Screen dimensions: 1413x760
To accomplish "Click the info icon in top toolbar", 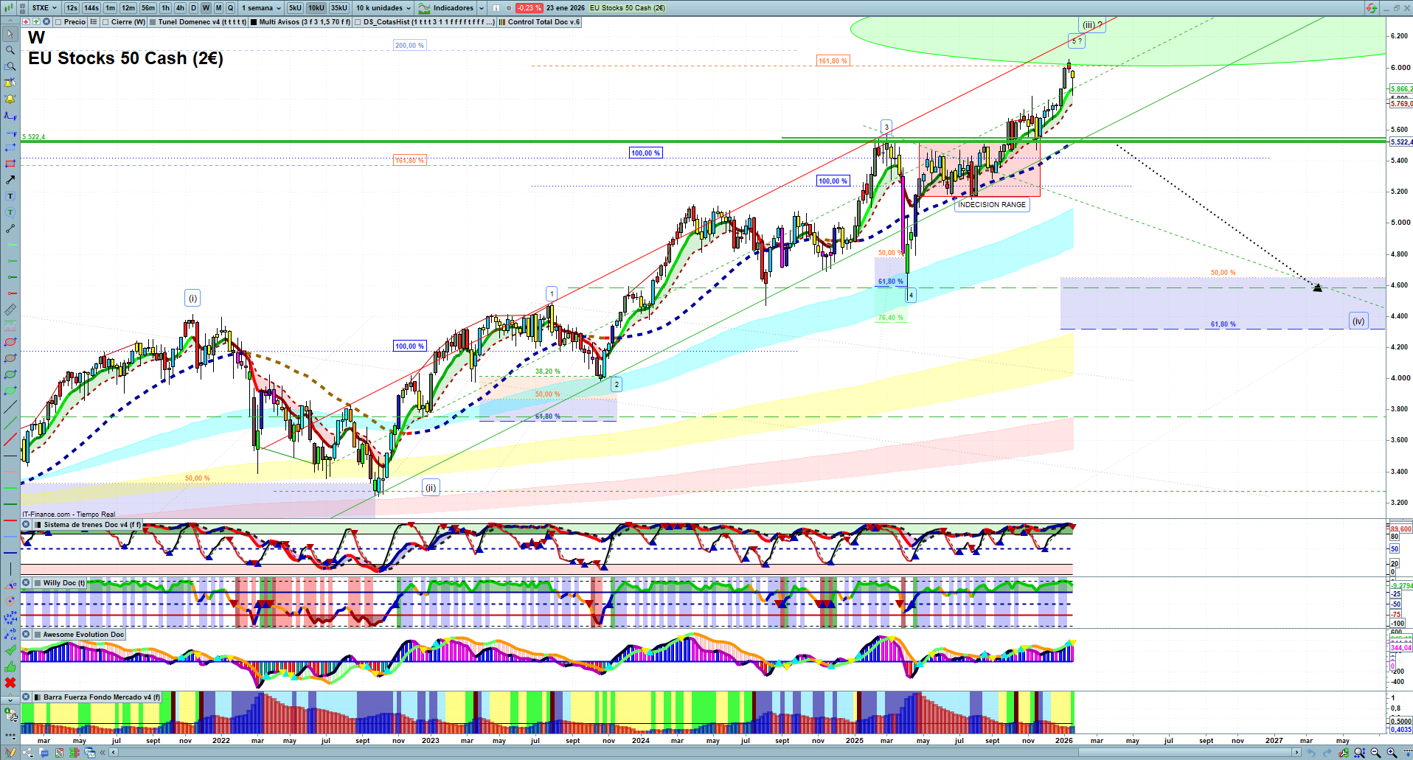I will tap(496, 8).
